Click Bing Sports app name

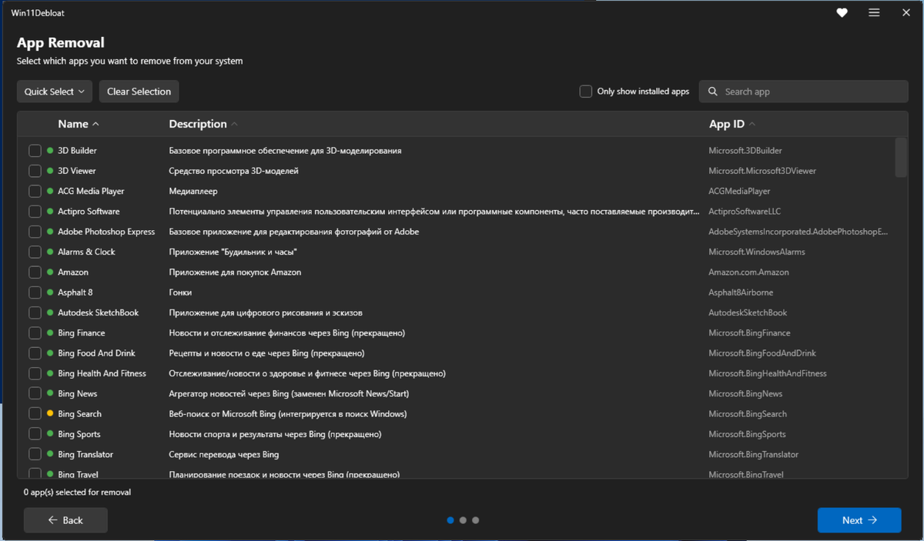click(79, 434)
